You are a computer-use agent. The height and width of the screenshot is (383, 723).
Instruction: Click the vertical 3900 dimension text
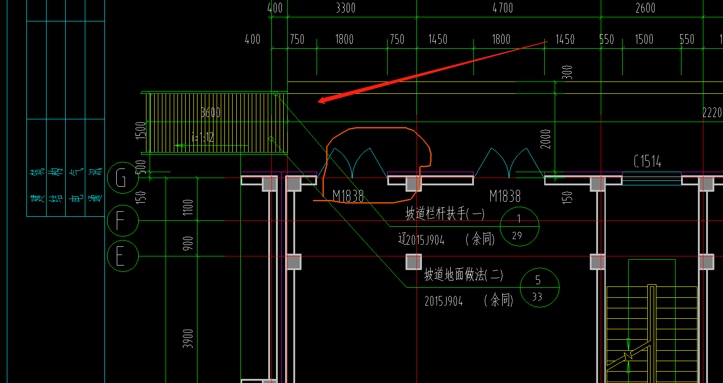(187, 338)
